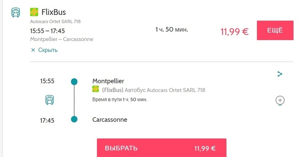Select the Carcassonne station name
The width and height of the screenshot is (299, 157).
coord(110,120)
